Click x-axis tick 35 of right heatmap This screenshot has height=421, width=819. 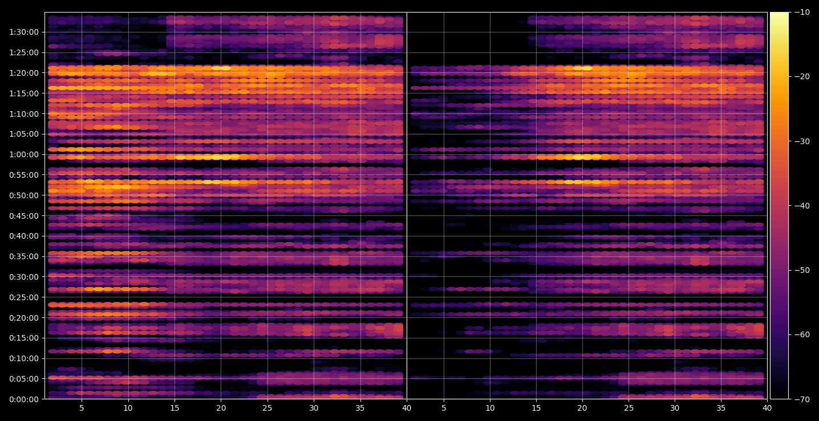[721, 408]
